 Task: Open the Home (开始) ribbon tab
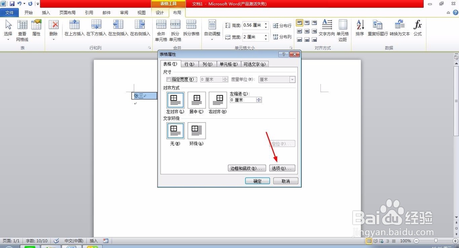[x=28, y=12]
